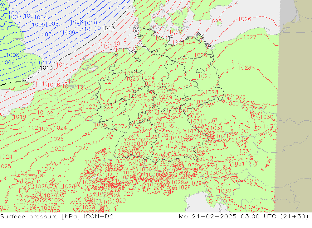This screenshot has height=228, width=312.
Task: Select the blue 1002 isobar label
Action: 15,17
